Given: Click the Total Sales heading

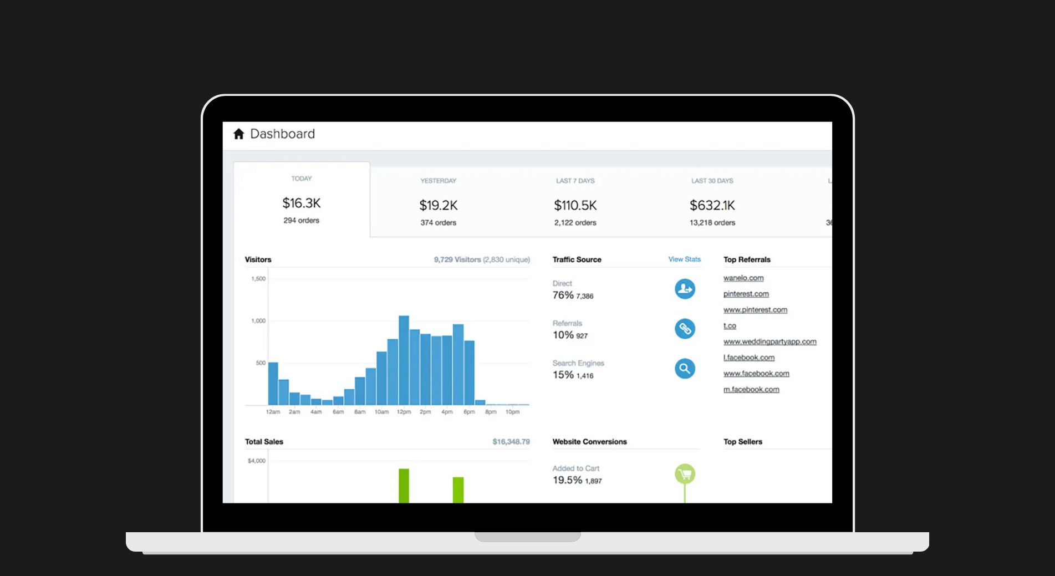Looking at the screenshot, I should click(x=264, y=442).
